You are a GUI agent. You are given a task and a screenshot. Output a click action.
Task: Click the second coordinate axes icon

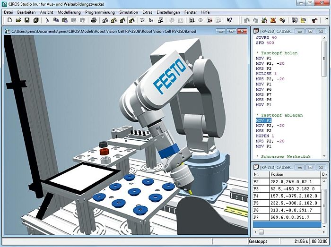click(x=151, y=20)
